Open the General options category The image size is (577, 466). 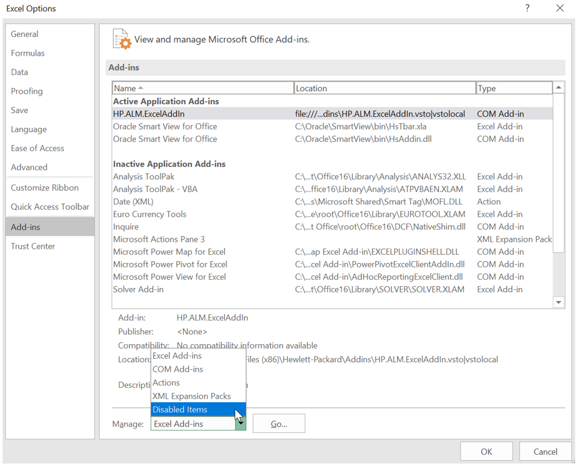click(25, 34)
